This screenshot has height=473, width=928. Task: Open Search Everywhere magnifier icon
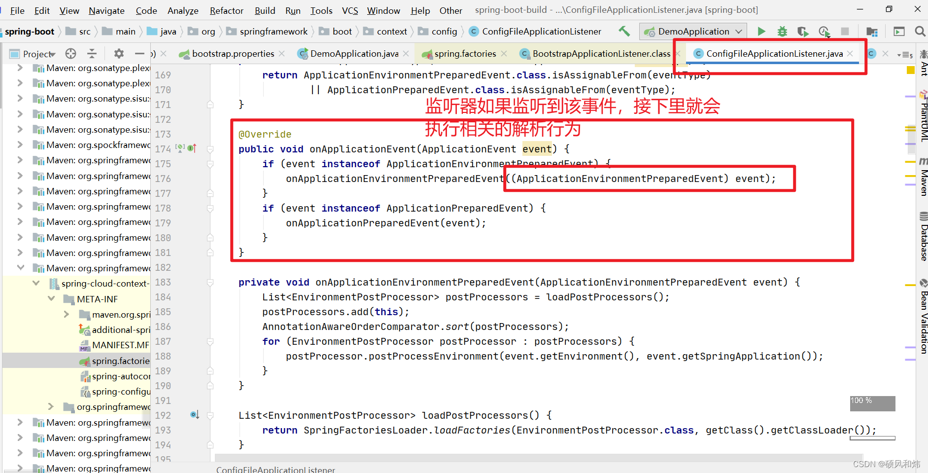[x=920, y=32]
